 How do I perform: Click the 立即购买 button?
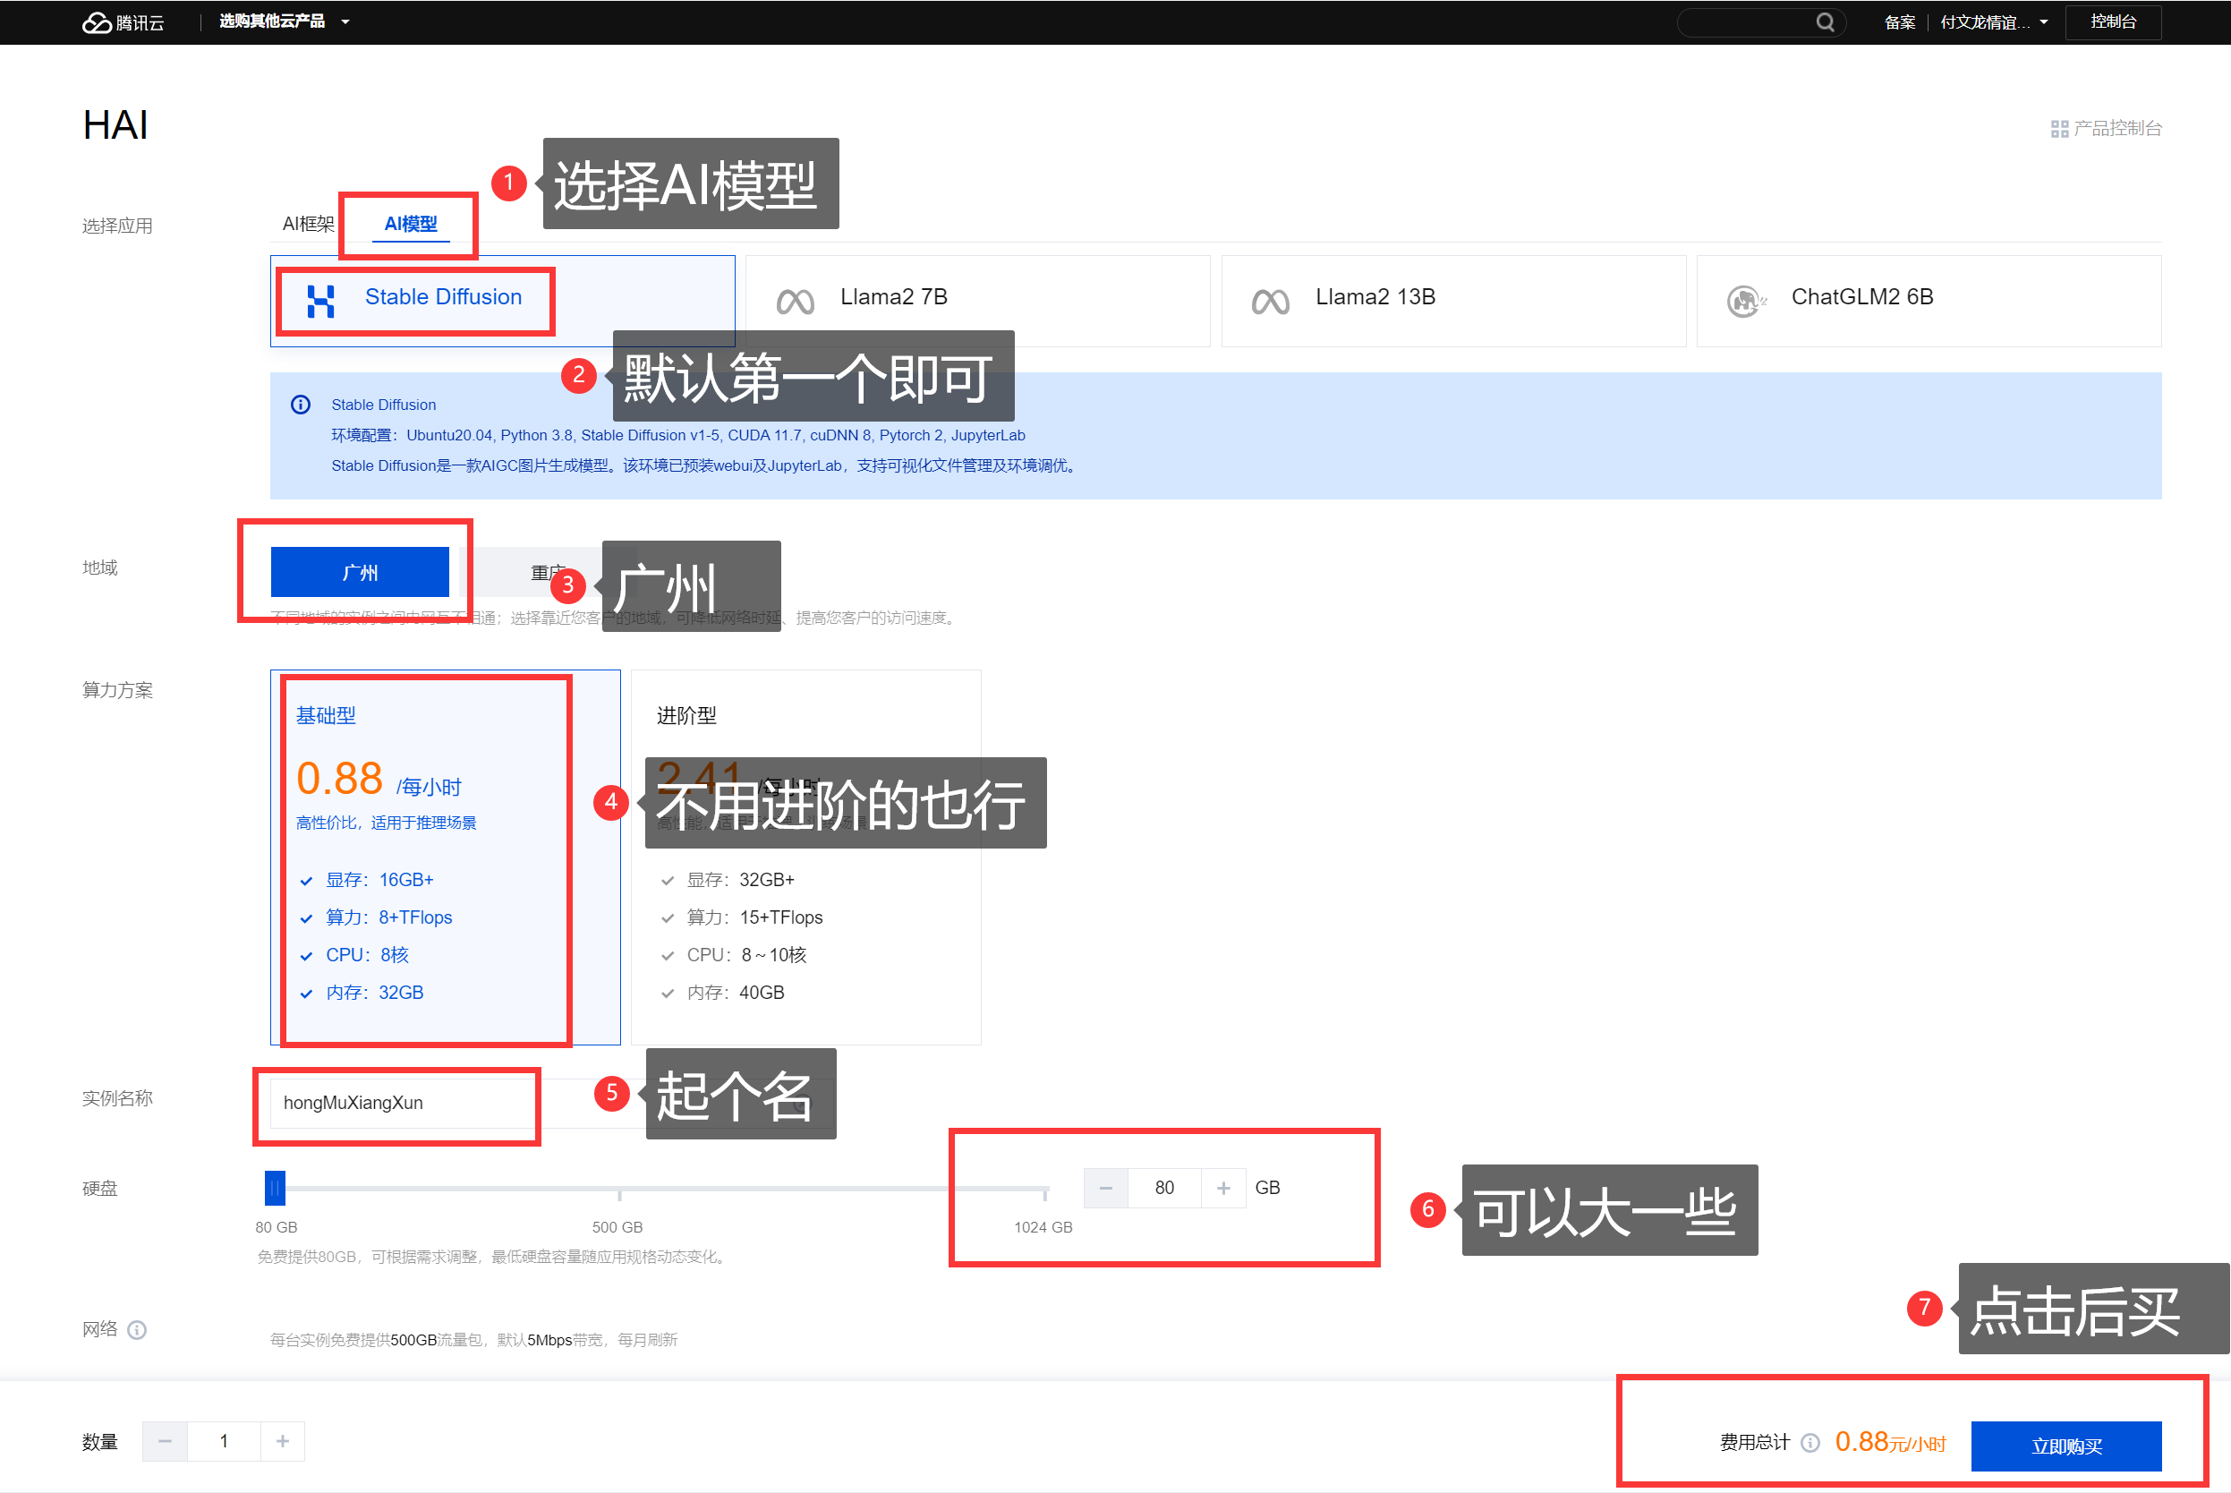point(2065,1446)
